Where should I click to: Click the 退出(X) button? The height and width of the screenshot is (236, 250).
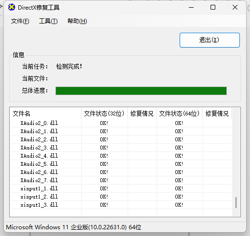pos(210,40)
